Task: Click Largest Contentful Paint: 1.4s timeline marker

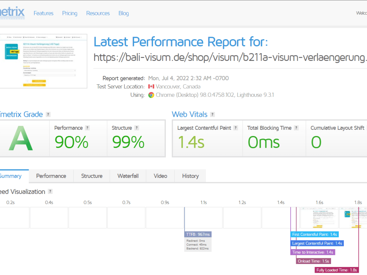Action: 317,243
